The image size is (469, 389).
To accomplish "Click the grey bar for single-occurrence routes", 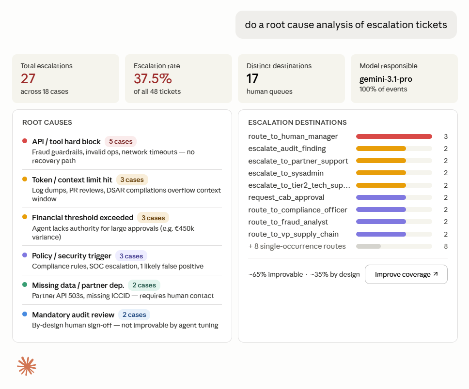I will tap(368, 246).
